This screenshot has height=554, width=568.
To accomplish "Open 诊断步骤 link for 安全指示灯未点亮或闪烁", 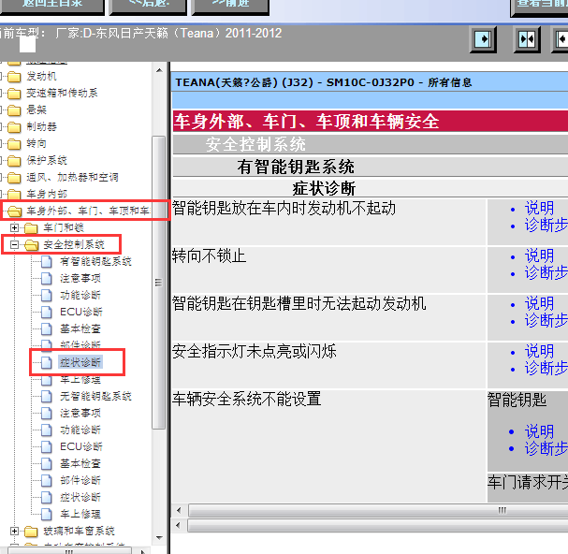I will (x=546, y=369).
